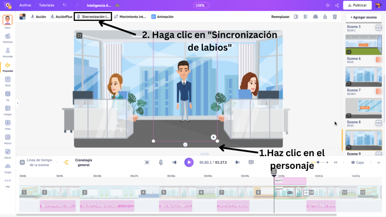This screenshot has height=217, width=386.
Task: Click the transition icon between timeline scenes 9 and 10
Action: [306, 193]
